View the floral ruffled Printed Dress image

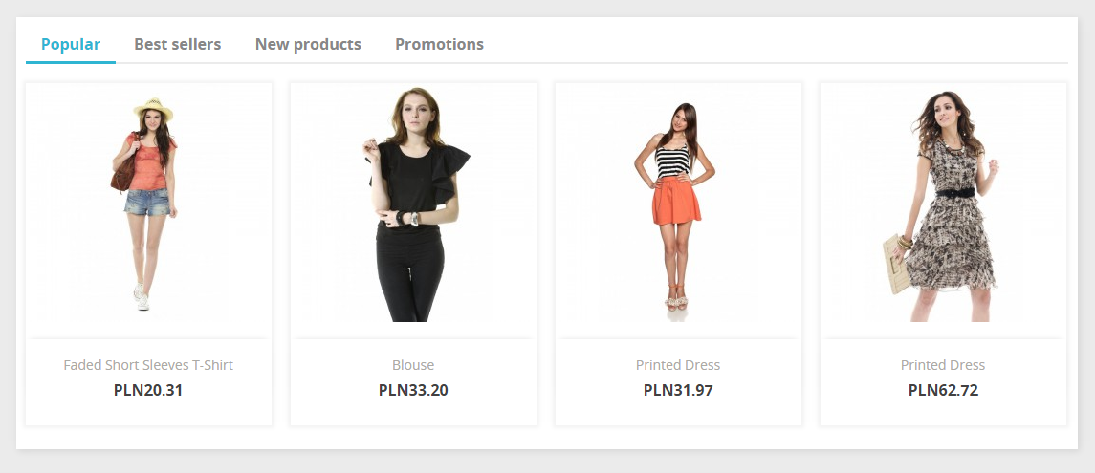[942, 205]
